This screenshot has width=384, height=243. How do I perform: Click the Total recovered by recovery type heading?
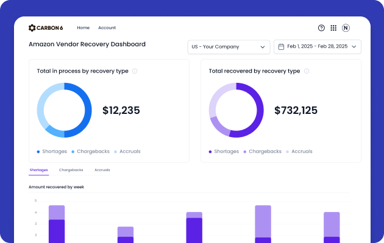click(x=254, y=71)
